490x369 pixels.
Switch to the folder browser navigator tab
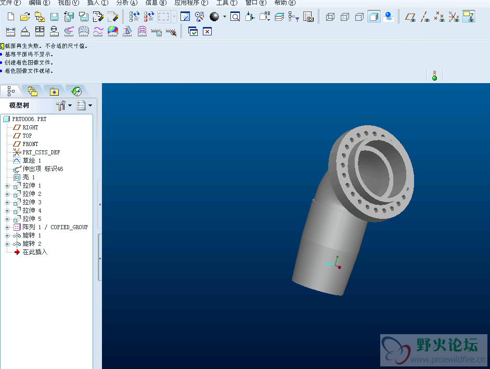(x=32, y=91)
